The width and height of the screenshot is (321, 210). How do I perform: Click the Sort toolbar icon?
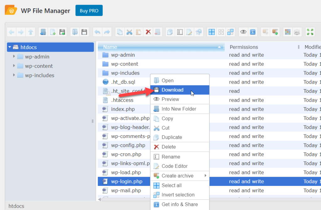pos(297,32)
